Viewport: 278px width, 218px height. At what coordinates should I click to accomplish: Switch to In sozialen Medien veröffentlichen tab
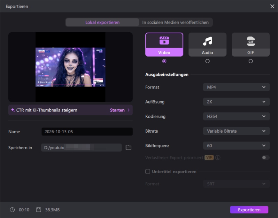pos(175,22)
